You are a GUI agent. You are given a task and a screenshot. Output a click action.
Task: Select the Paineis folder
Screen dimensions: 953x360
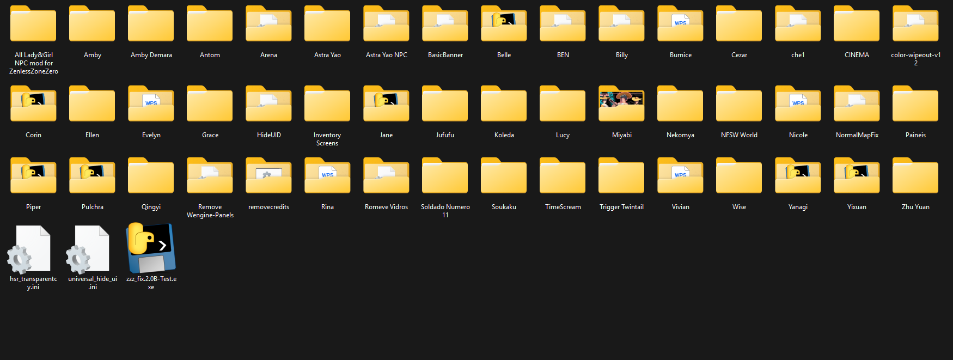[x=915, y=104]
